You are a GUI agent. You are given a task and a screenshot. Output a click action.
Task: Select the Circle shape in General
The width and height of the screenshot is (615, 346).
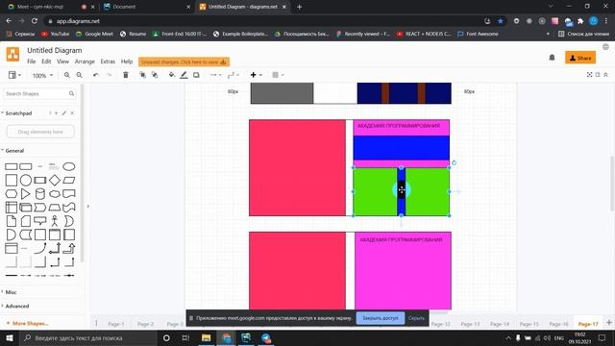[x=26, y=180]
